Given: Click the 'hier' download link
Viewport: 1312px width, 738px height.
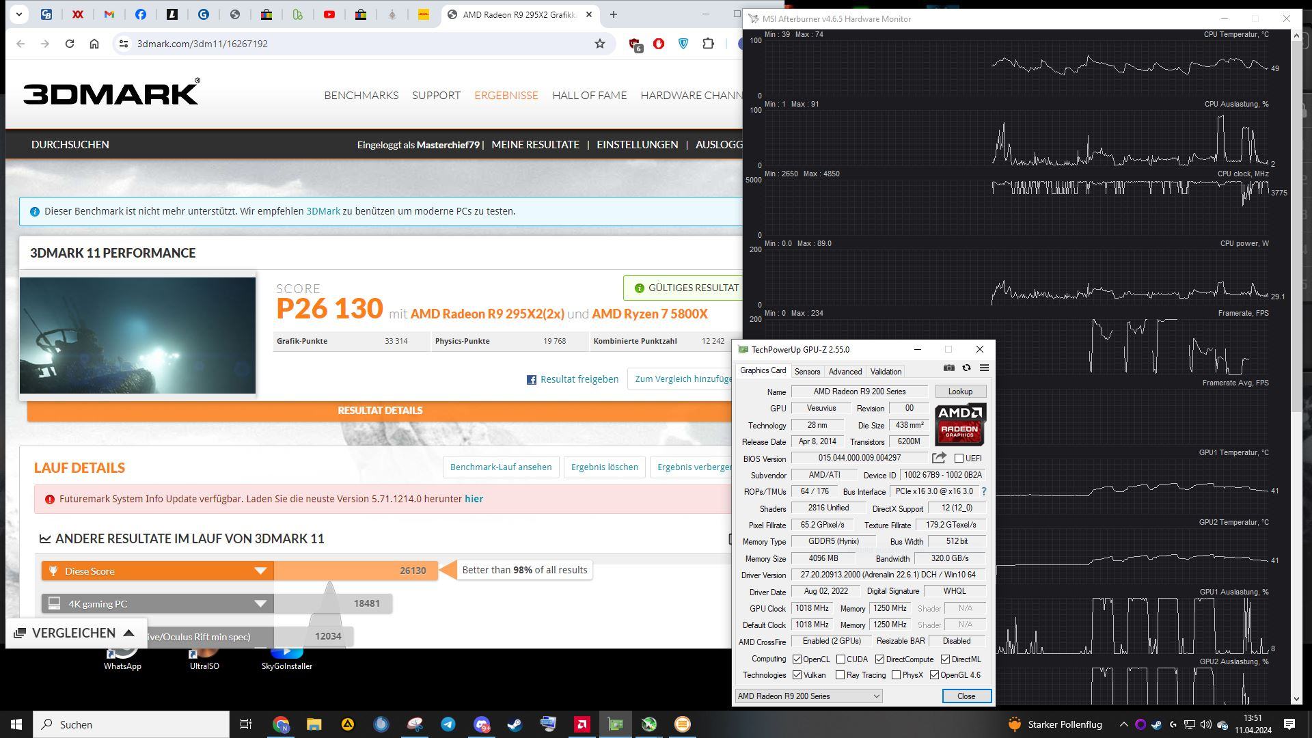Looking at the screenshot, I should (x=474, y=499).
